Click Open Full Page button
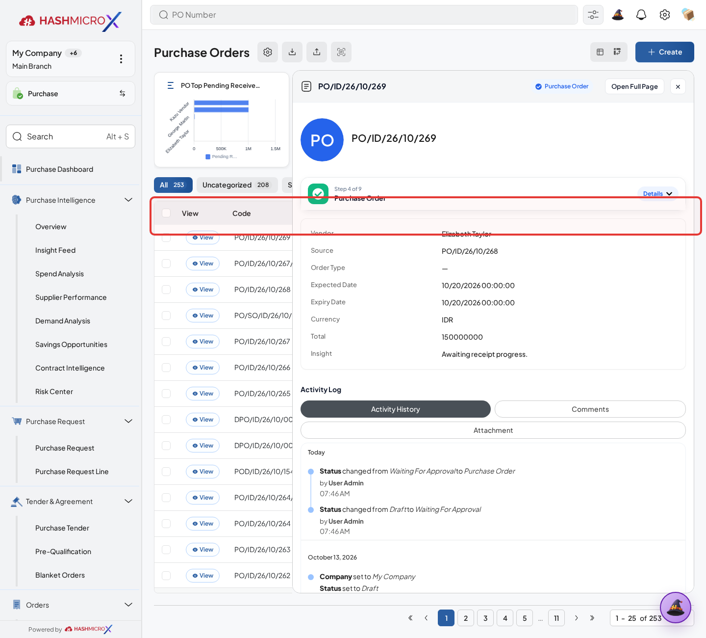Screen dimensions: 706x638 tap(634, 86)
